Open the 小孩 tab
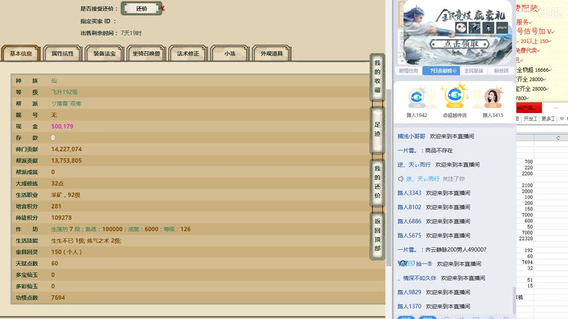568x319 pixels. pos(230,54)
